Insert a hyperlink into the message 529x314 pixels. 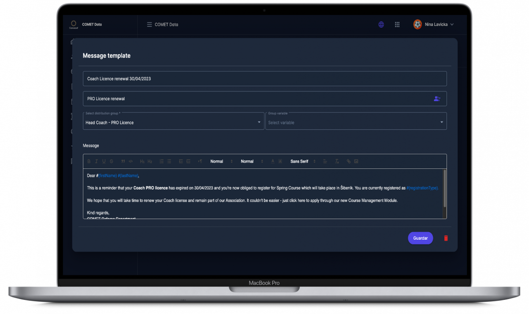click(x=349, y=161)
